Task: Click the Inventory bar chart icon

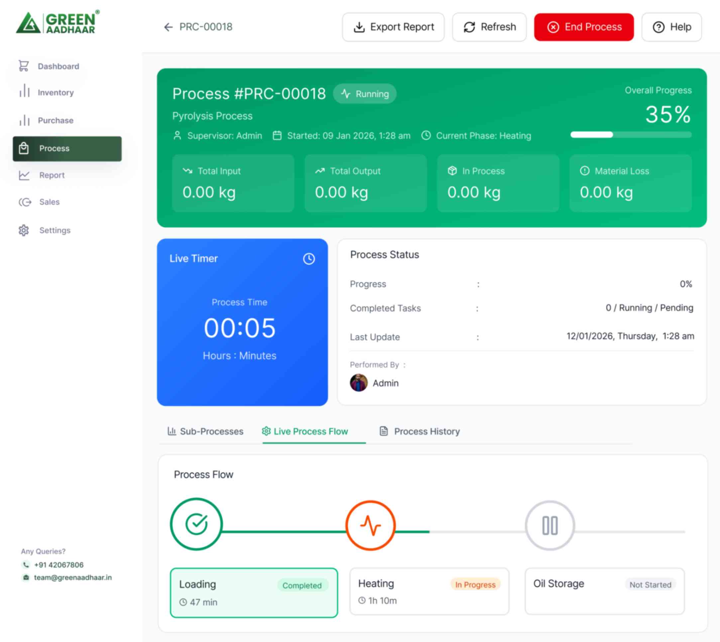Action: pos(24,91)
